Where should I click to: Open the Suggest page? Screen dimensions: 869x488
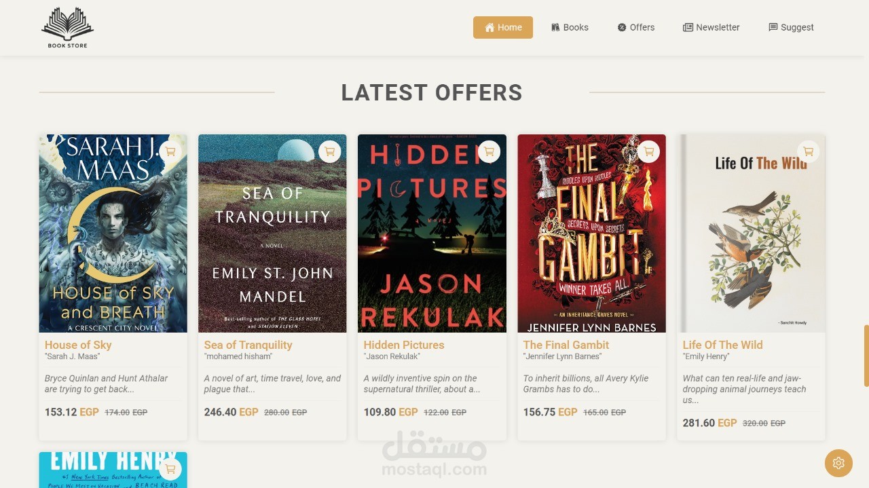[x=791, y=27]
